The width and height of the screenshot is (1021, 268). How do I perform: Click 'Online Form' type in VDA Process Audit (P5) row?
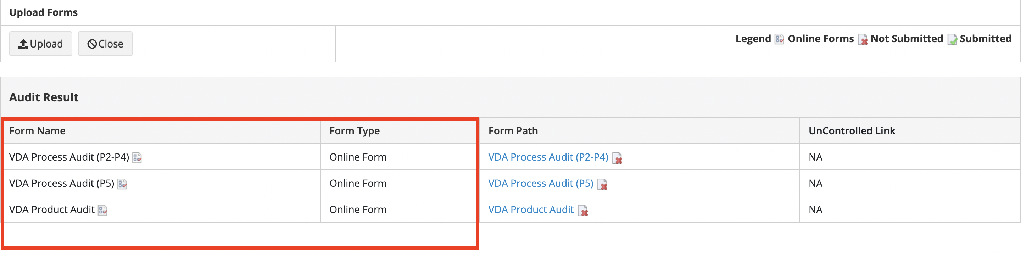[358, 183]
